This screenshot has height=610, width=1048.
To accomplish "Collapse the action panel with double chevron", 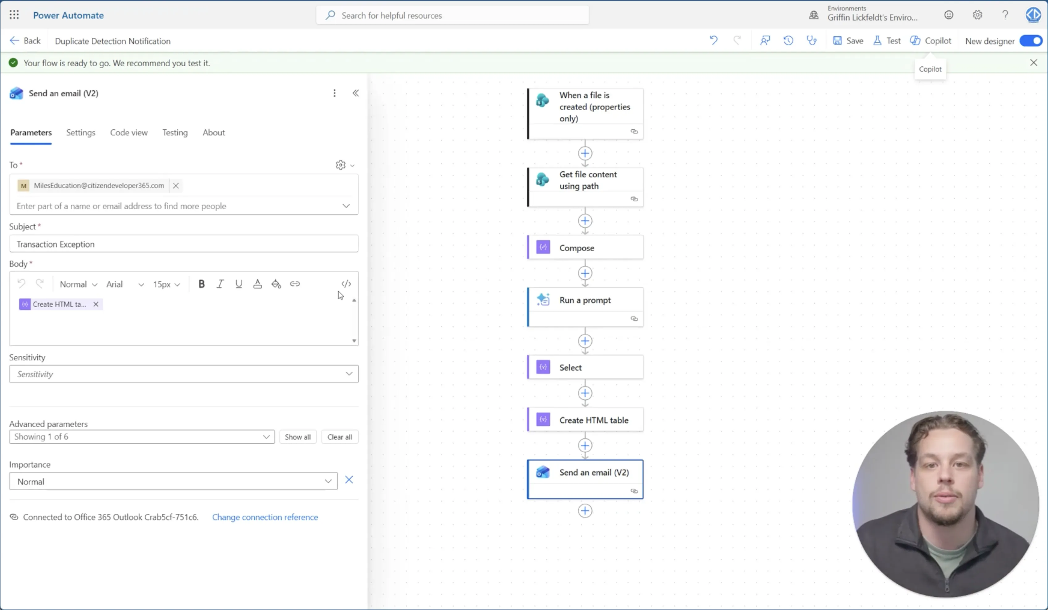I will pyautogui.click(x=356, y=93).
